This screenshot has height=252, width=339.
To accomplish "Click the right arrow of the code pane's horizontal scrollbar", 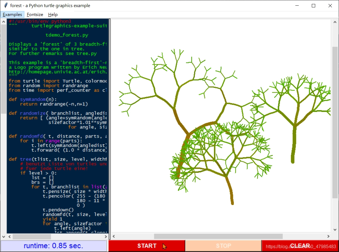I will [105, 236].
